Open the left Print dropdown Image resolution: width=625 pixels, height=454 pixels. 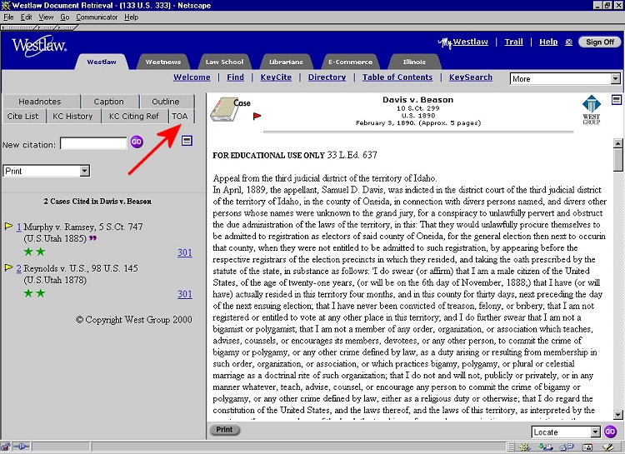click(46, 171)
